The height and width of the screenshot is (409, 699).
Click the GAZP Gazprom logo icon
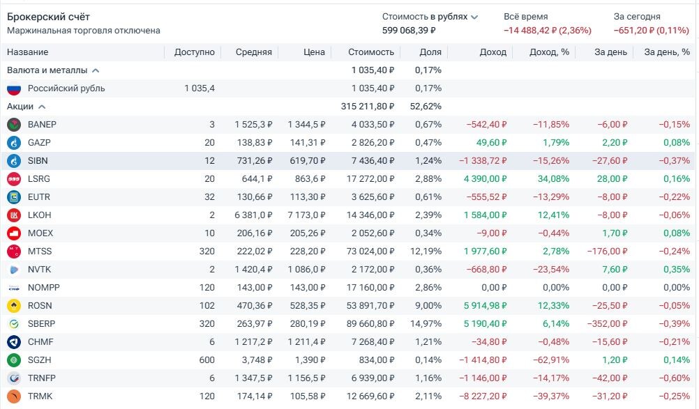[x=14, y=143]
